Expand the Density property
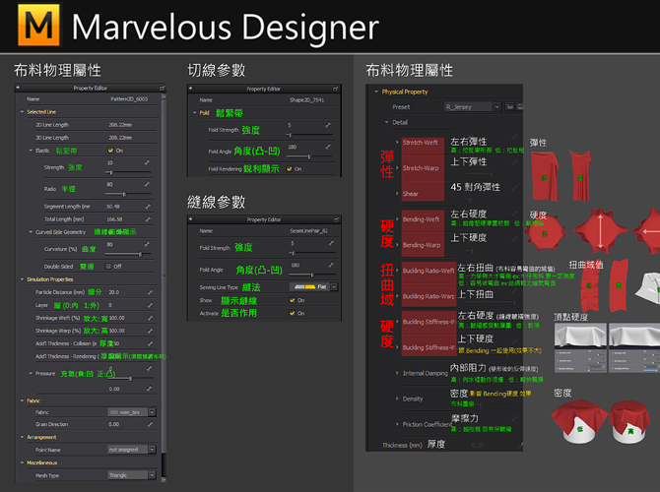The height and width of the screenshot is (492, 660). click(x=397, y=399)
